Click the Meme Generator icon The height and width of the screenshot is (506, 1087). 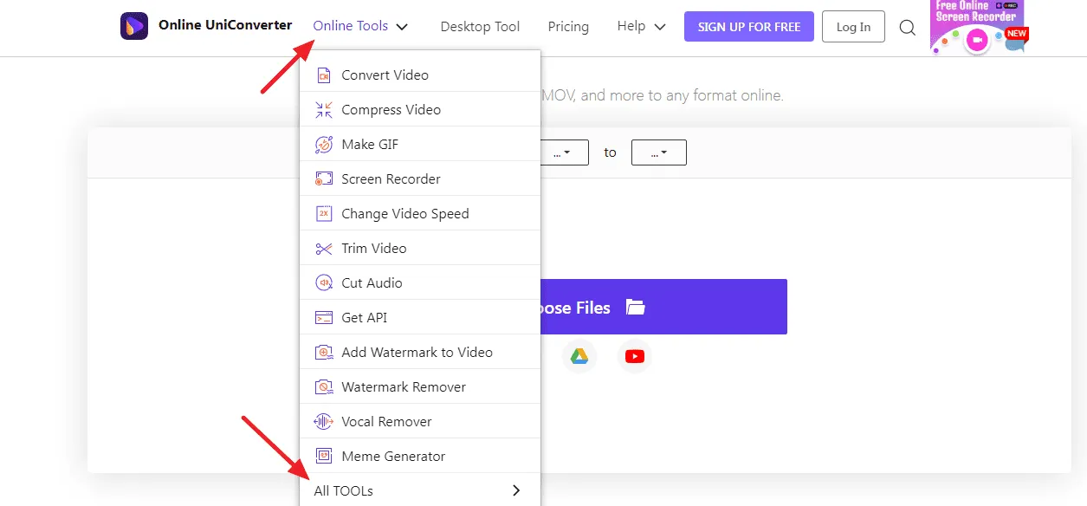324,457
